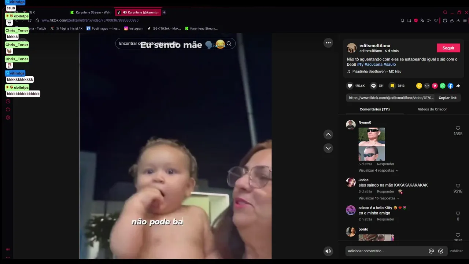Like the video with the heart icon
Screen dimensions: 469x264
pyautogui.click(x=350, y=86)
